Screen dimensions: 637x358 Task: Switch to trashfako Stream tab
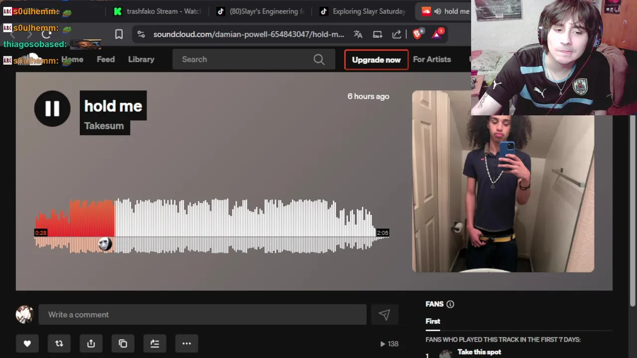[x=157, y=11]
